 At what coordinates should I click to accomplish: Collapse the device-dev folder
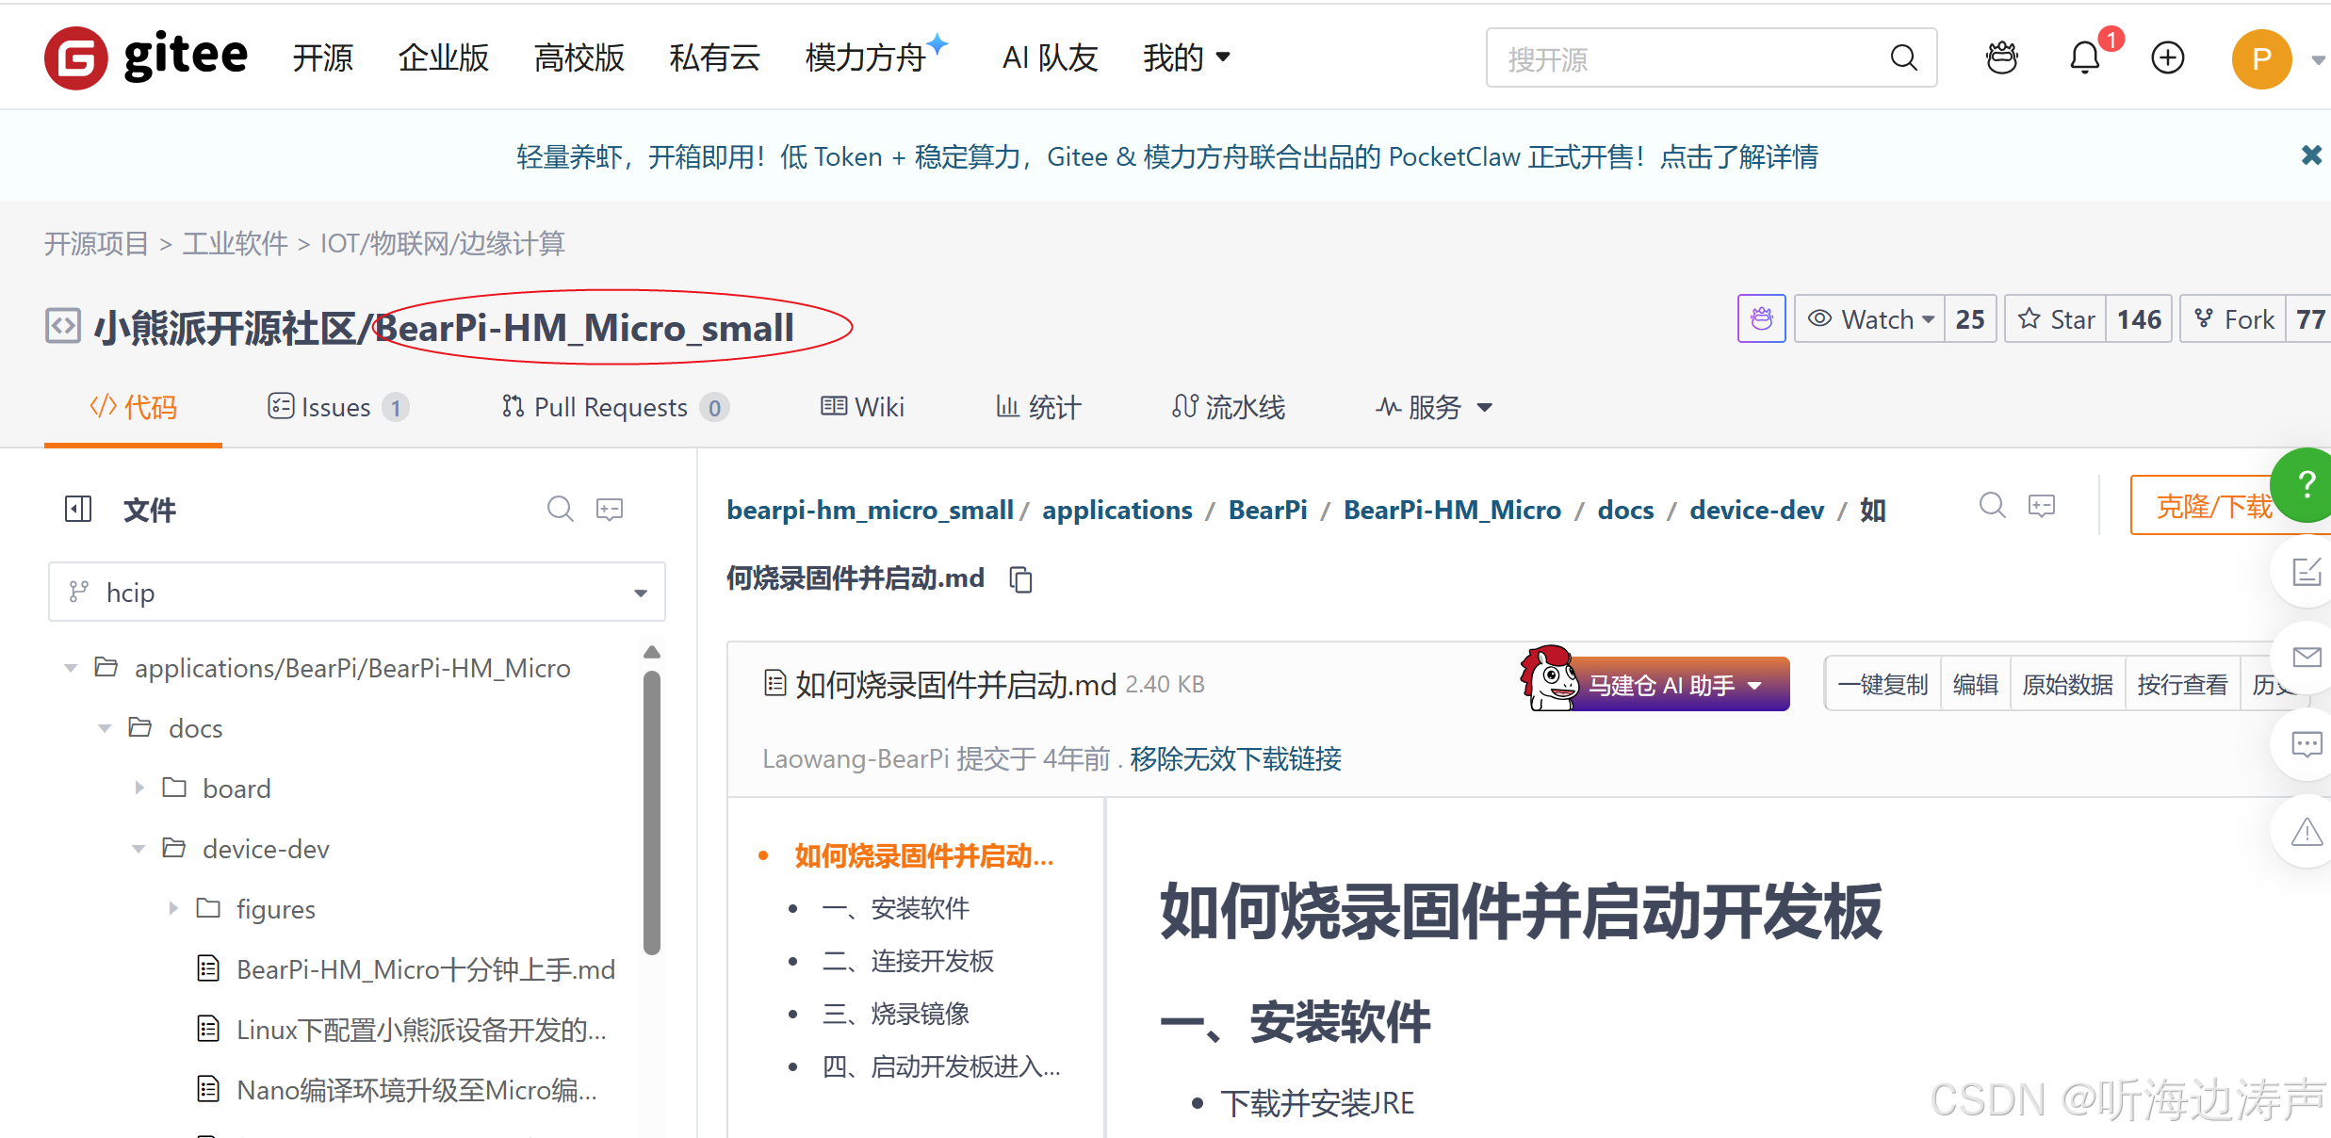139,849
